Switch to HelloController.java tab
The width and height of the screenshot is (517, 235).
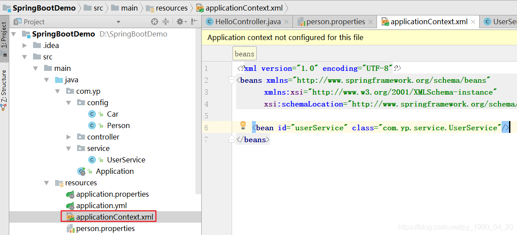247,22
